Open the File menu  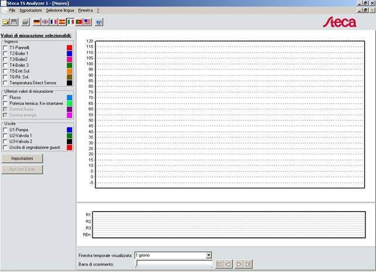coord(12,11)
